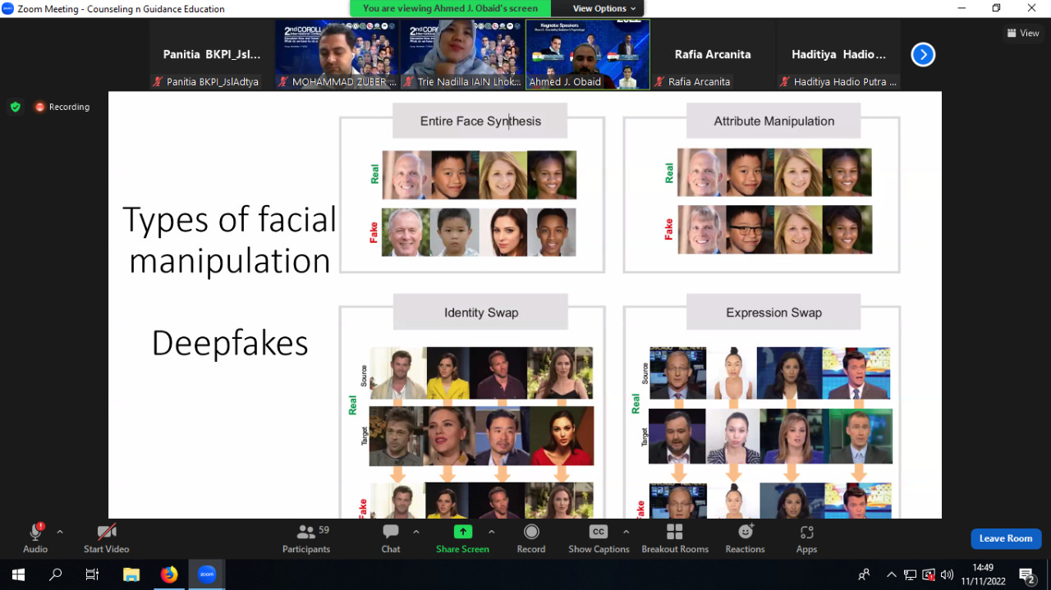Open the Reactions picker

coord(745,538)
